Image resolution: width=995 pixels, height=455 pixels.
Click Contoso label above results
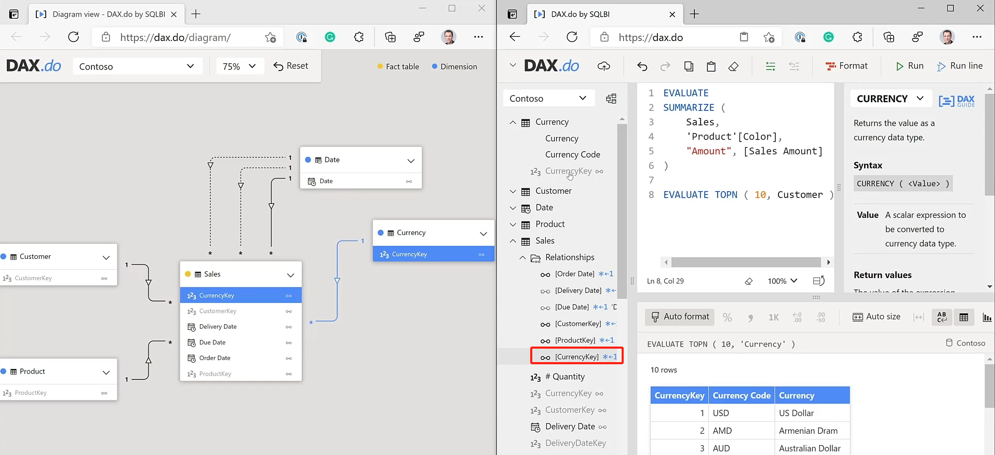tap(965, 343)
